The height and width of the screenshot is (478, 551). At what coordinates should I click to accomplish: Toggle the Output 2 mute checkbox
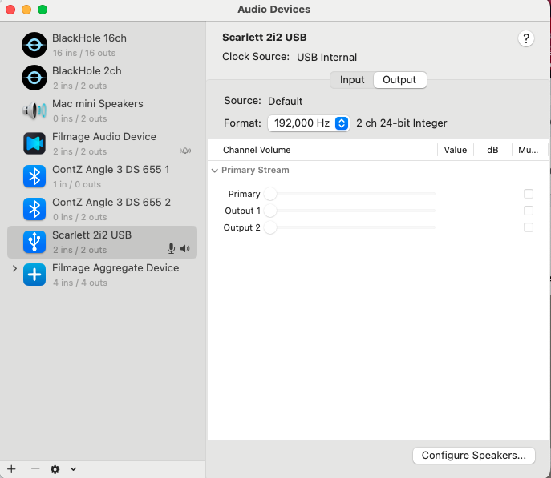[529, 227]
